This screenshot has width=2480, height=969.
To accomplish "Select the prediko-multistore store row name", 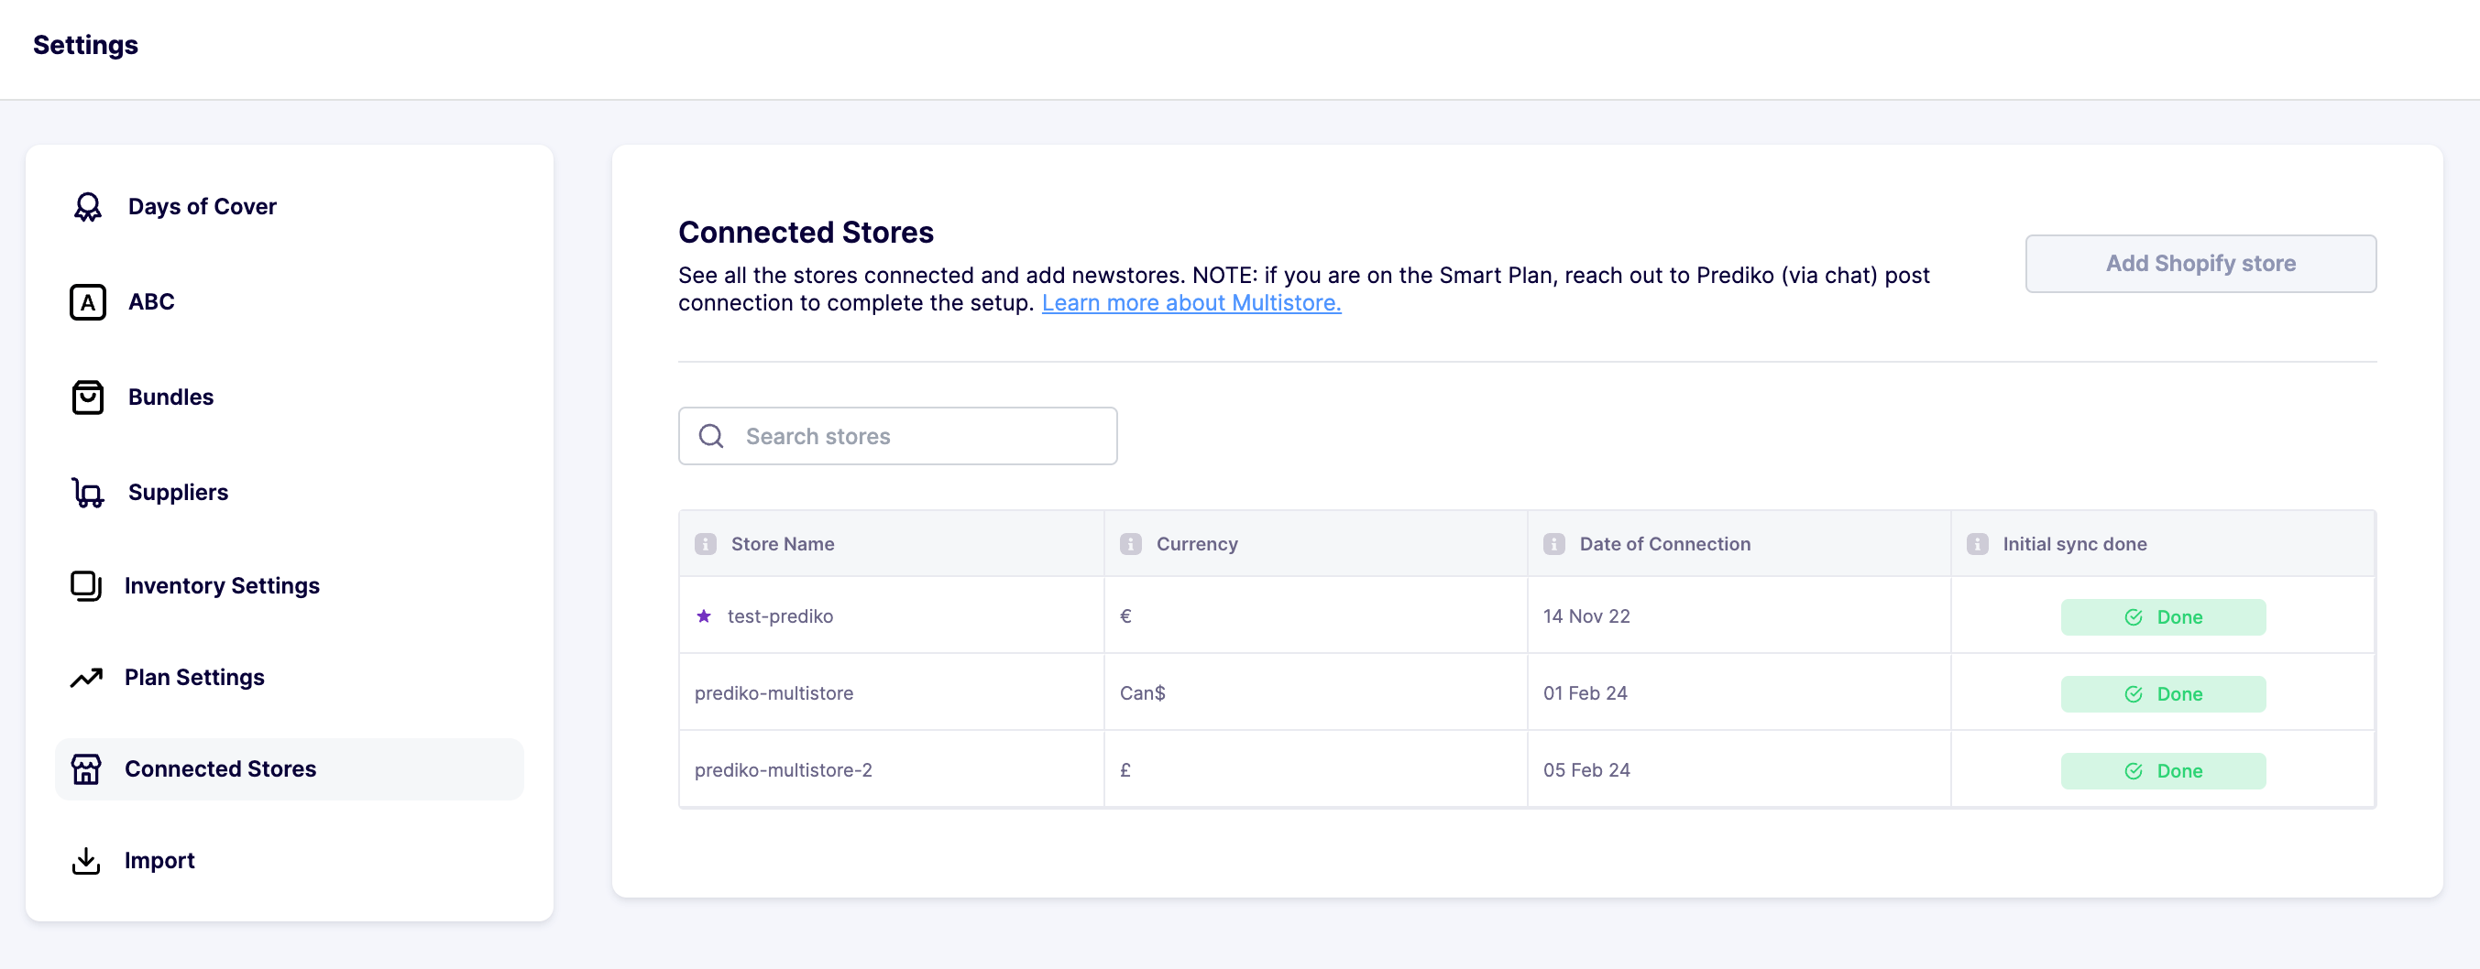I will 774,692.
